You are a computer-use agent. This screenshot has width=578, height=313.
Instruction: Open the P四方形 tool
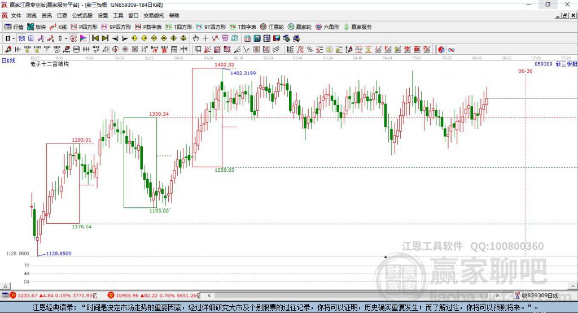coord(84,27)
